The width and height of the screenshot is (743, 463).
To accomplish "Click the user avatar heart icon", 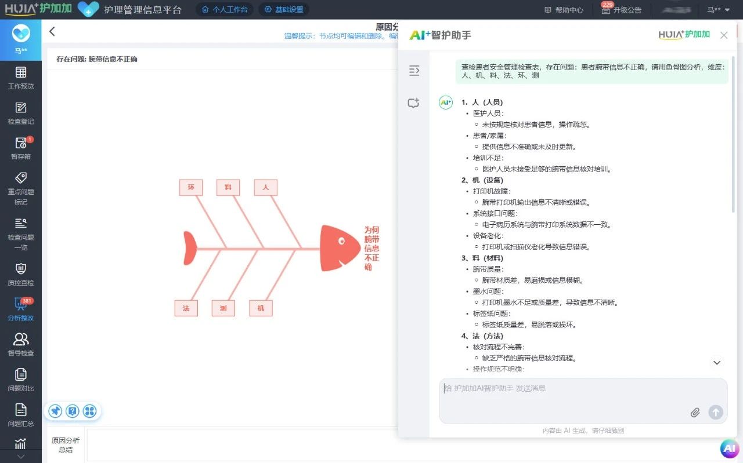I will 21,34.
